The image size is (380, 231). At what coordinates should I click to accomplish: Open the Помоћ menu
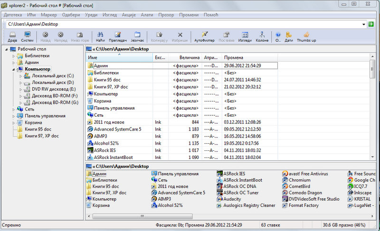click(211, 15)
